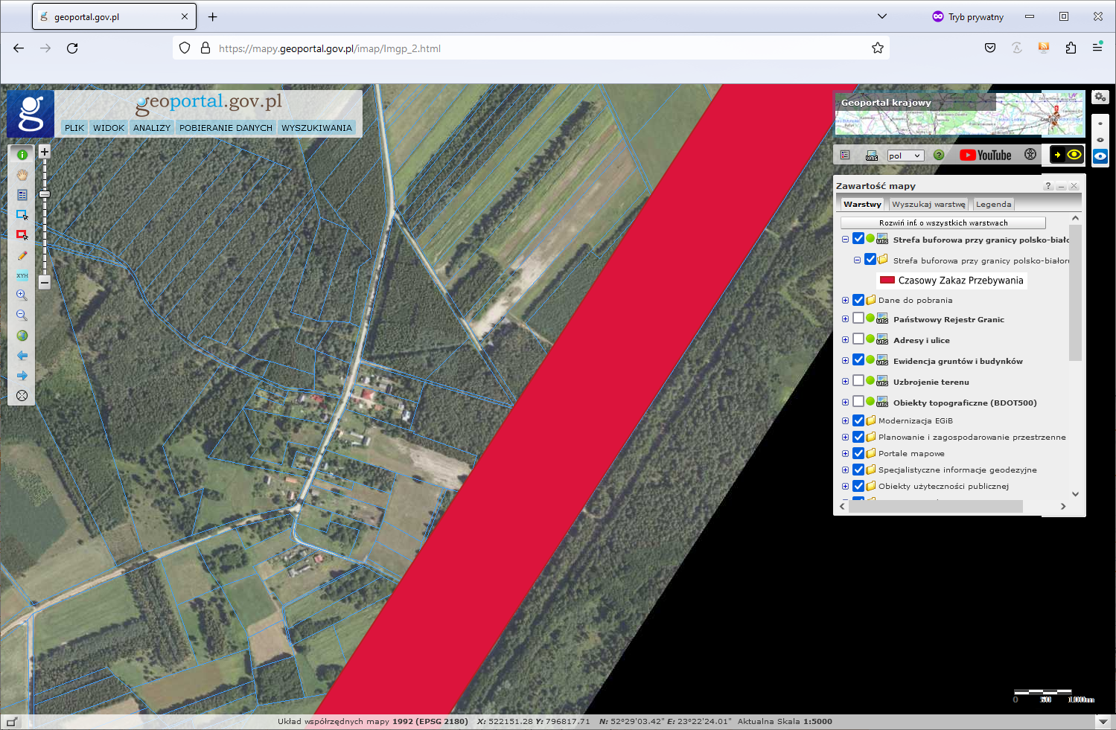
Task: Select the pan hand tool
Action: [x=22, y=175]
